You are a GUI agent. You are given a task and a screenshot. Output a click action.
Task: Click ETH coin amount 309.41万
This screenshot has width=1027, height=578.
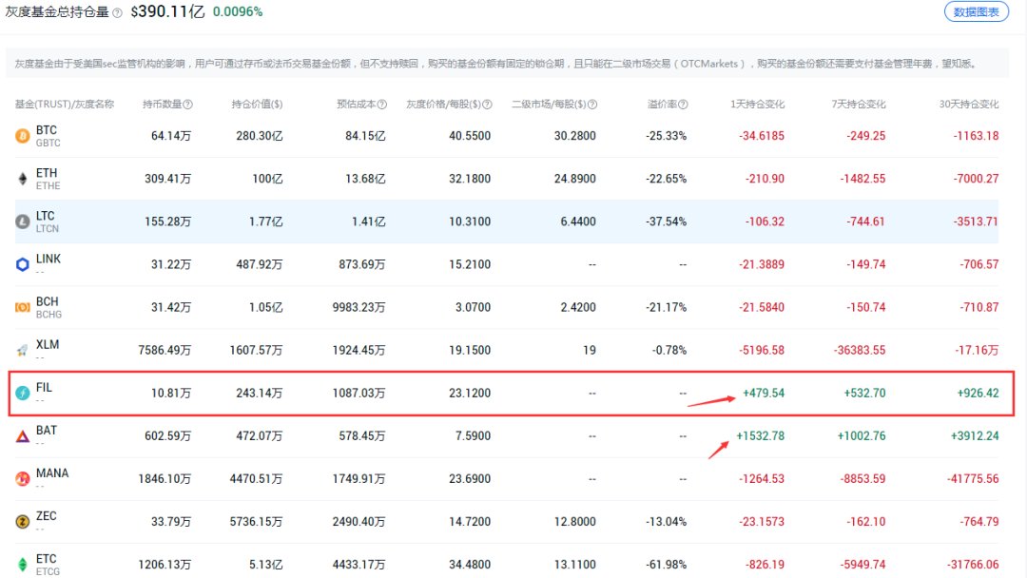167,179
